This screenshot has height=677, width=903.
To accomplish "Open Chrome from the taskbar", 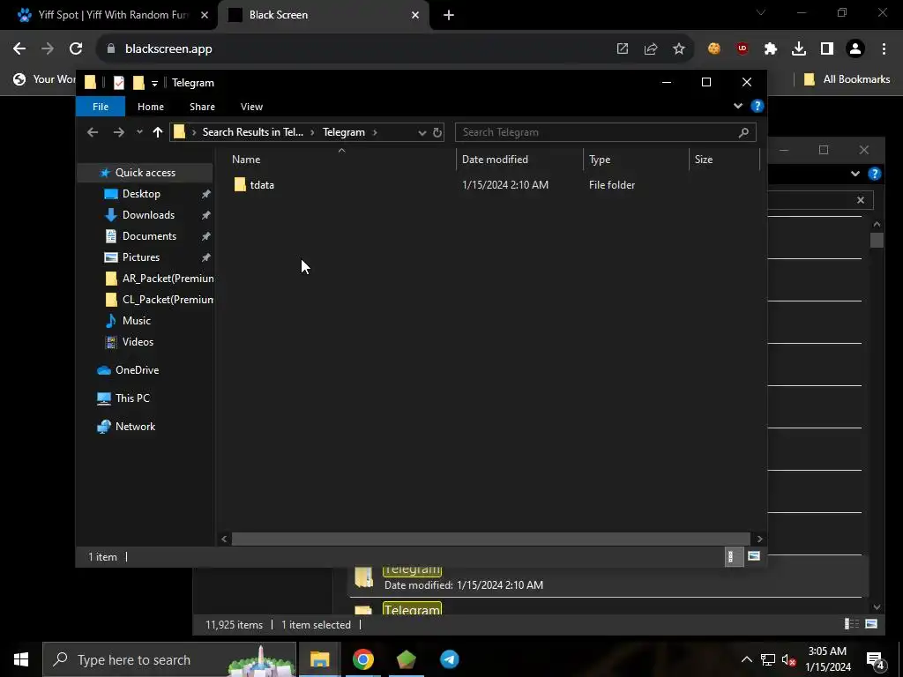I will tap(362, 659).
